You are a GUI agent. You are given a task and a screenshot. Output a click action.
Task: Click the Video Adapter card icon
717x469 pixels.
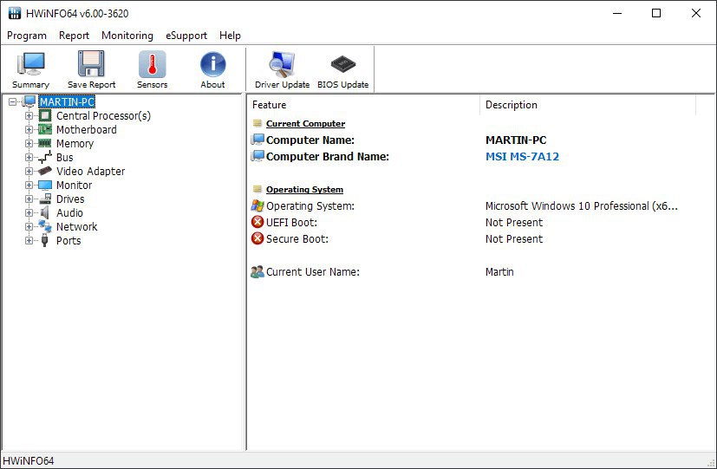pyautogui.click(x=45, y=171)
